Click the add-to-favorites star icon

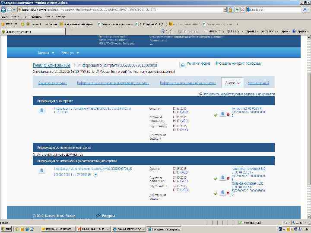(23, 24)
